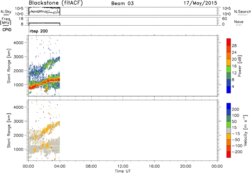Click the '200' tick on Velocity colorbar
Image resolution: width=251 pixels, height=173 pixels.
tap(236, 109)
